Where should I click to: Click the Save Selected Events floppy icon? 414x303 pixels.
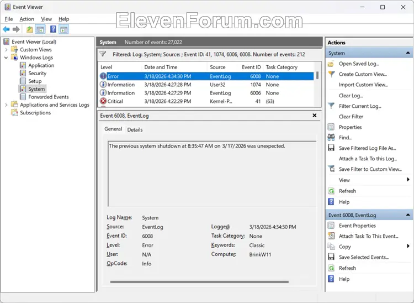click(x=331, y=257)
